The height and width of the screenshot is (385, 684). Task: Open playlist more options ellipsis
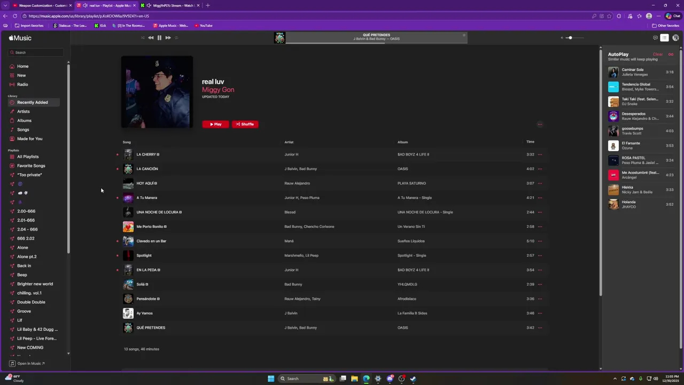click(x=540, y=124)
